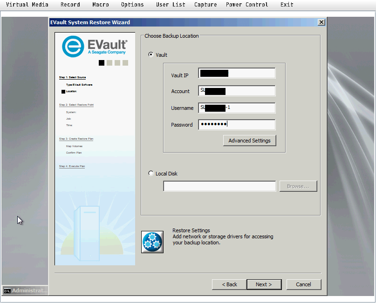Open the Options menu
The image size is (376, 303).
(x=132, y=5)
